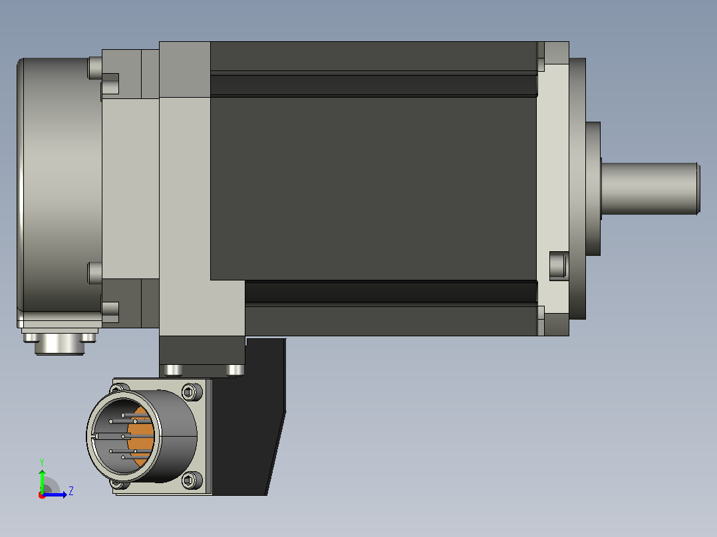The width and height of the screenshot is (717, 537).
Task: Click the red origin point of the axis triad
Action: click(42, 495)
